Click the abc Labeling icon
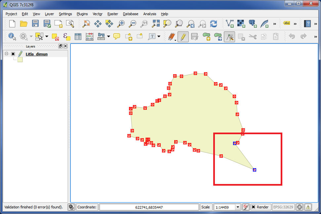321x214 pixels. (287, 23)
